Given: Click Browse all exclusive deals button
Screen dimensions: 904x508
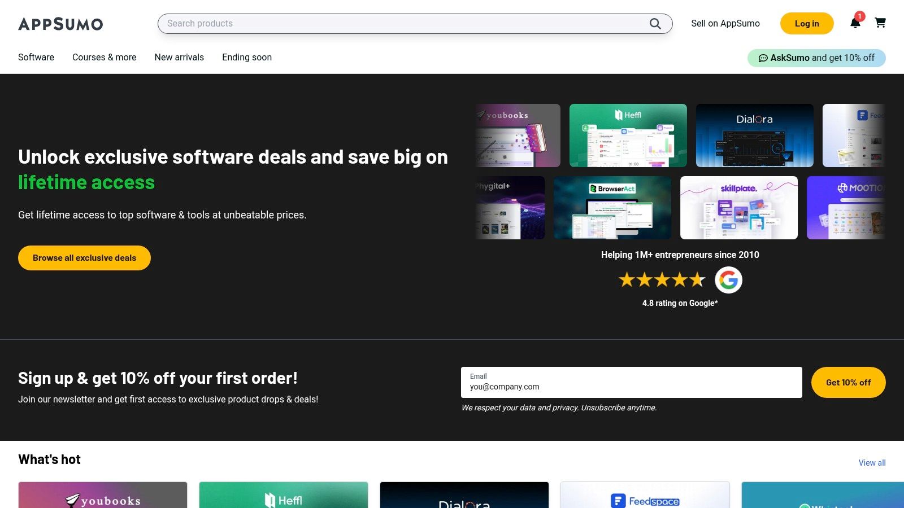Looking at the screenshot, I should pos(84,258).
